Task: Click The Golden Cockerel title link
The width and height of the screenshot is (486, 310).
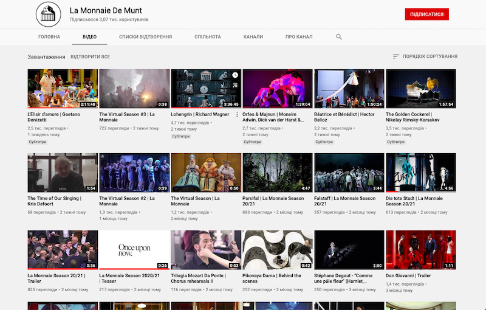Action: (412, 117)
